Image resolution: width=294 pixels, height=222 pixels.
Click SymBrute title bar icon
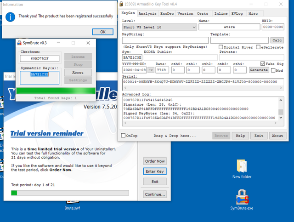(19, 43)
